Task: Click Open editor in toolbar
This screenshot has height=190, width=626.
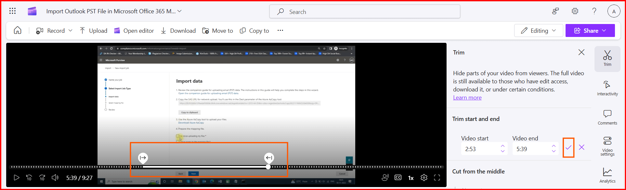Action: [134, 31]
